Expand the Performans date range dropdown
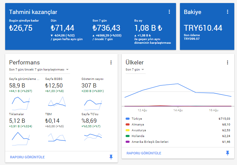Viewport: 237px width, 165px height. point(39,70)
